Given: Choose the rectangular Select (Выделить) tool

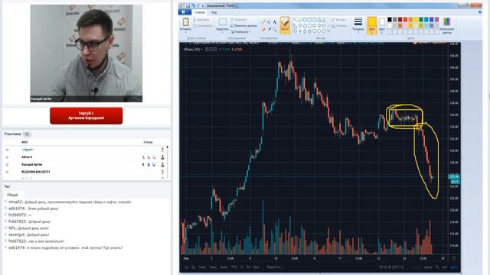Looking at the screenshot, I should pos(223,22).
